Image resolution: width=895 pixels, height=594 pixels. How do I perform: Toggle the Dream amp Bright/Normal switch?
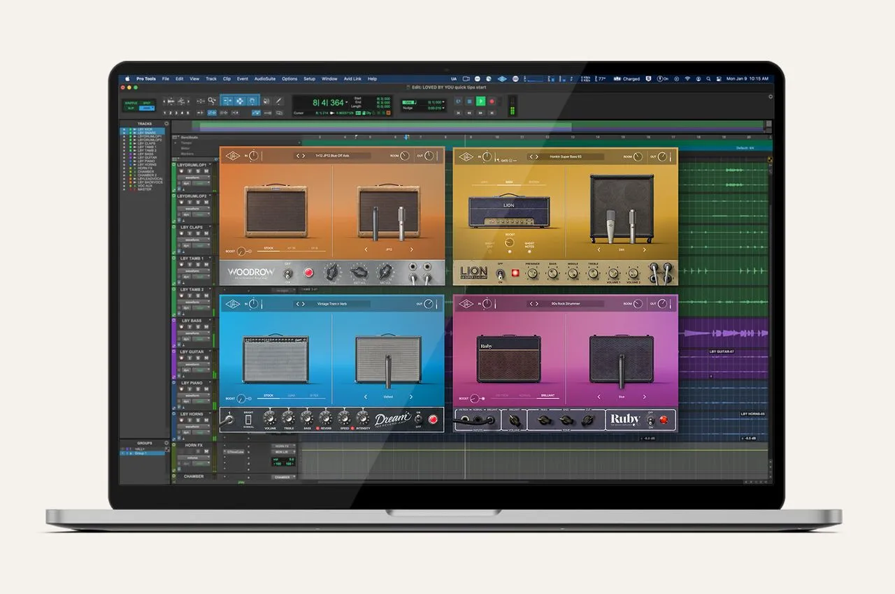248,419
